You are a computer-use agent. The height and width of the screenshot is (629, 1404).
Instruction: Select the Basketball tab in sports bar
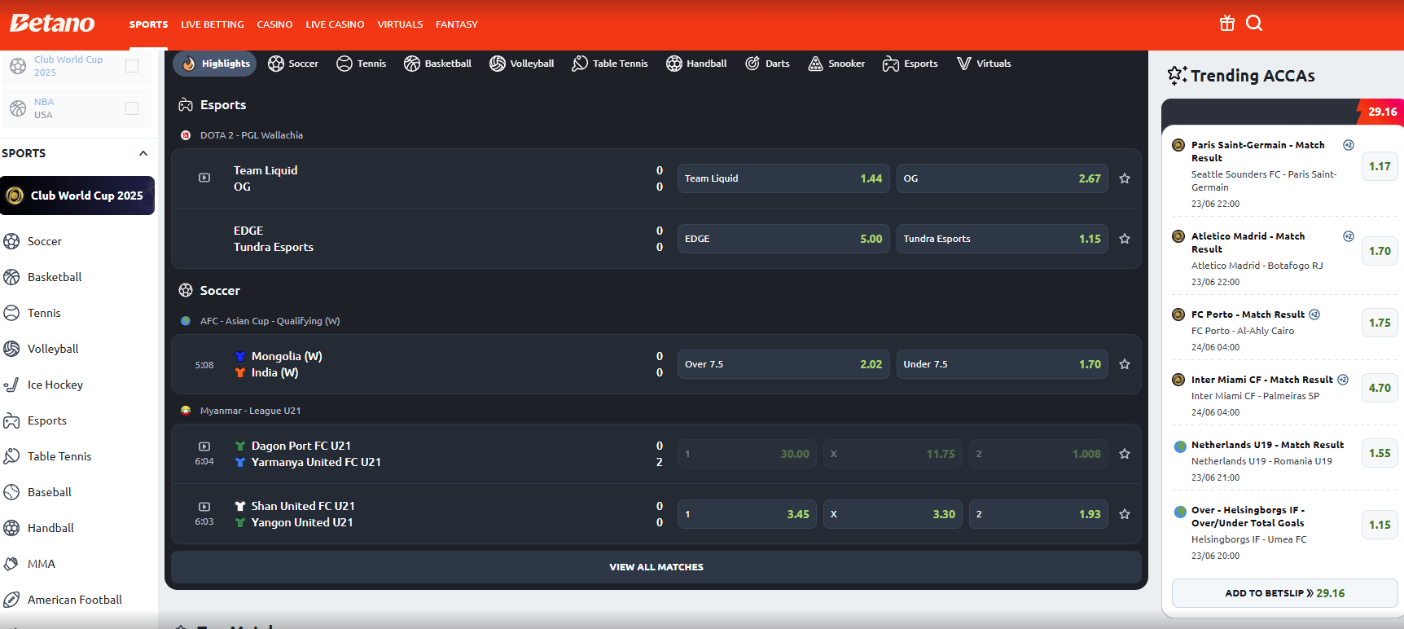(x=438, y=64)
